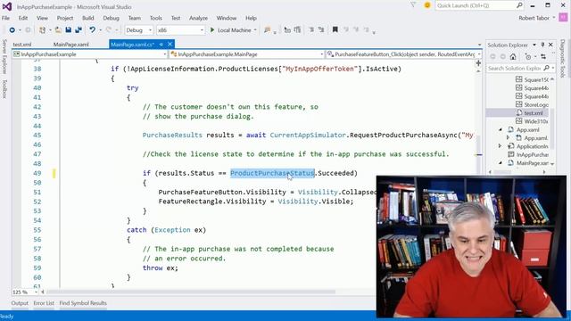The image size is (571, 321).
Task: Click the pin icon on MainPage.xaml.cs tab
Action: click(161, 45)
